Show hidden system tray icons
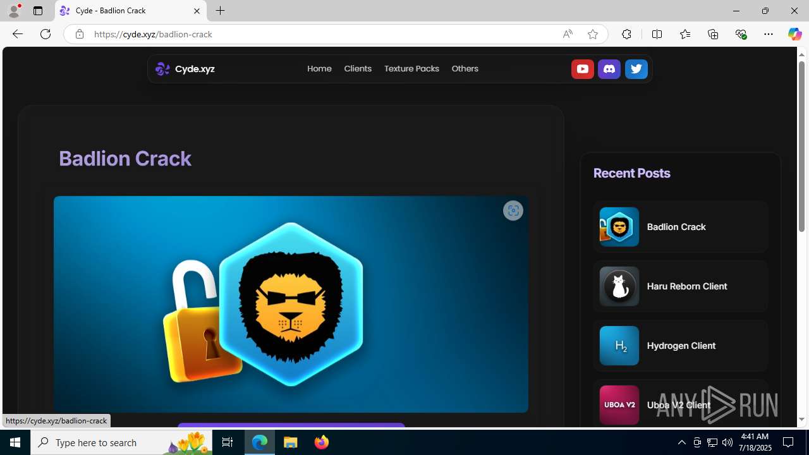809x455 pixels. [x=681, y=442]
